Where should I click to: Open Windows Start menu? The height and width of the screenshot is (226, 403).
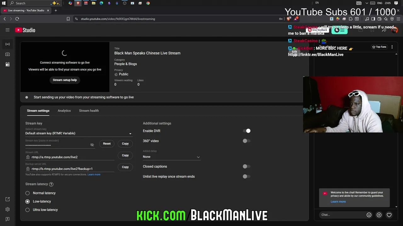click(x=4, y=3)
